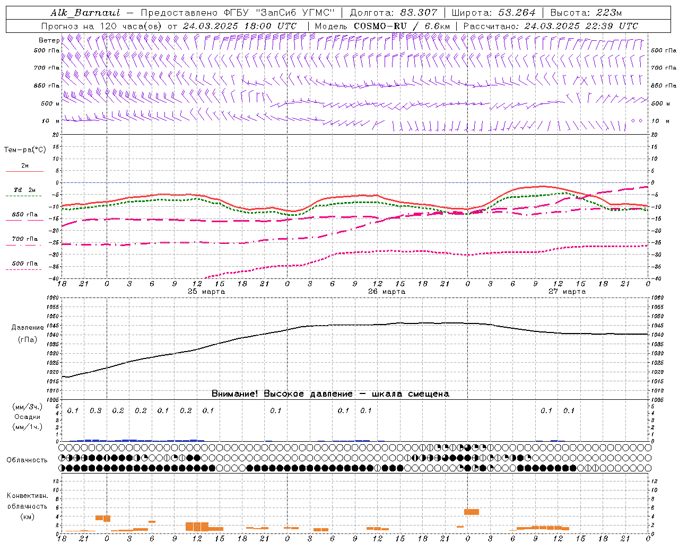The width and height of the screenshot is (679, 543).
Task: Click the 0.3 precipitation value
Action: click(95, 410)
